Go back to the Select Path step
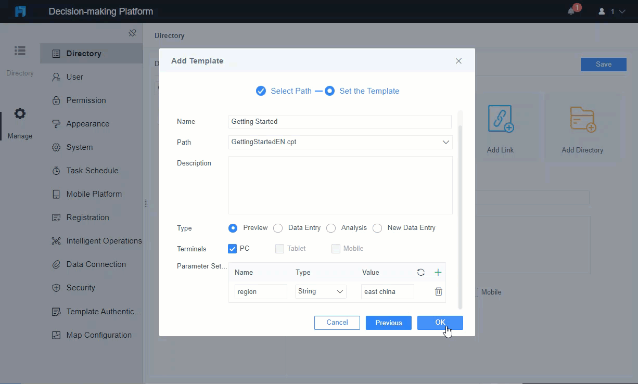 [x=284, y=91]
